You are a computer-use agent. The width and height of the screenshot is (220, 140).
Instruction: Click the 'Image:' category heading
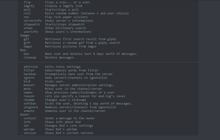pyautogui.click(x=25, y=35)
